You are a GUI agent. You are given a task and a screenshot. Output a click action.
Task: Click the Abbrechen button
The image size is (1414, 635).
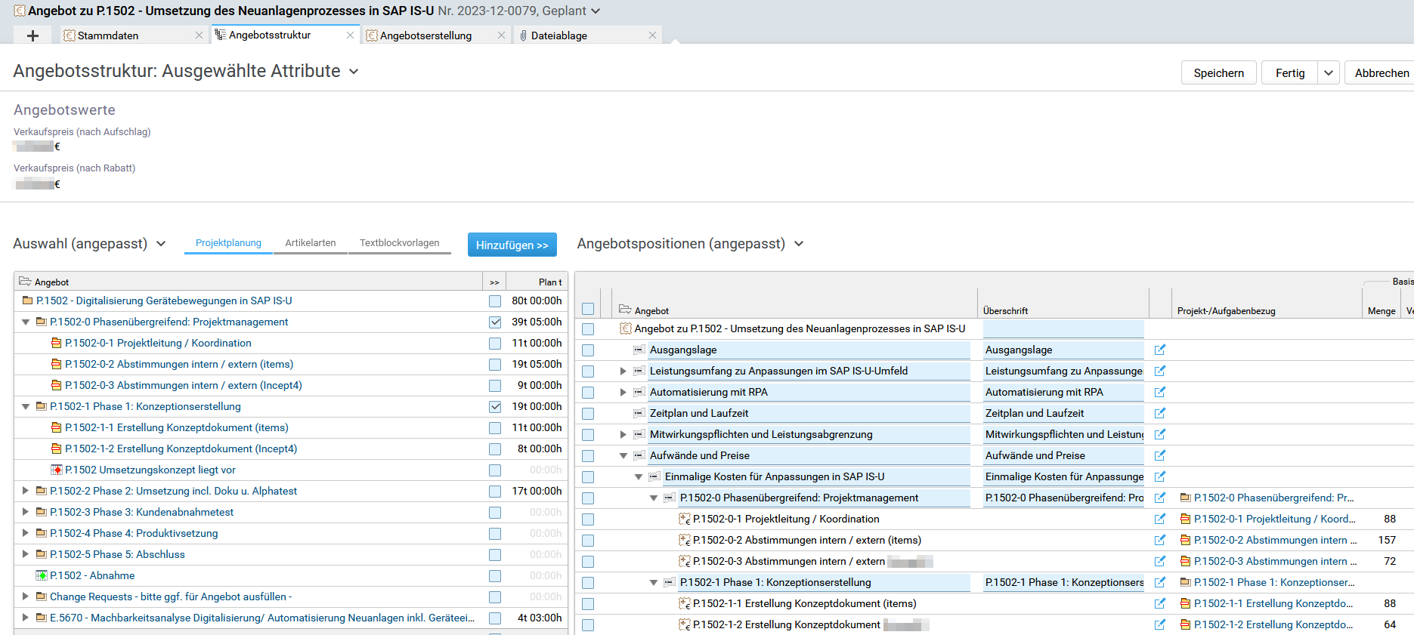(1382, 72)
